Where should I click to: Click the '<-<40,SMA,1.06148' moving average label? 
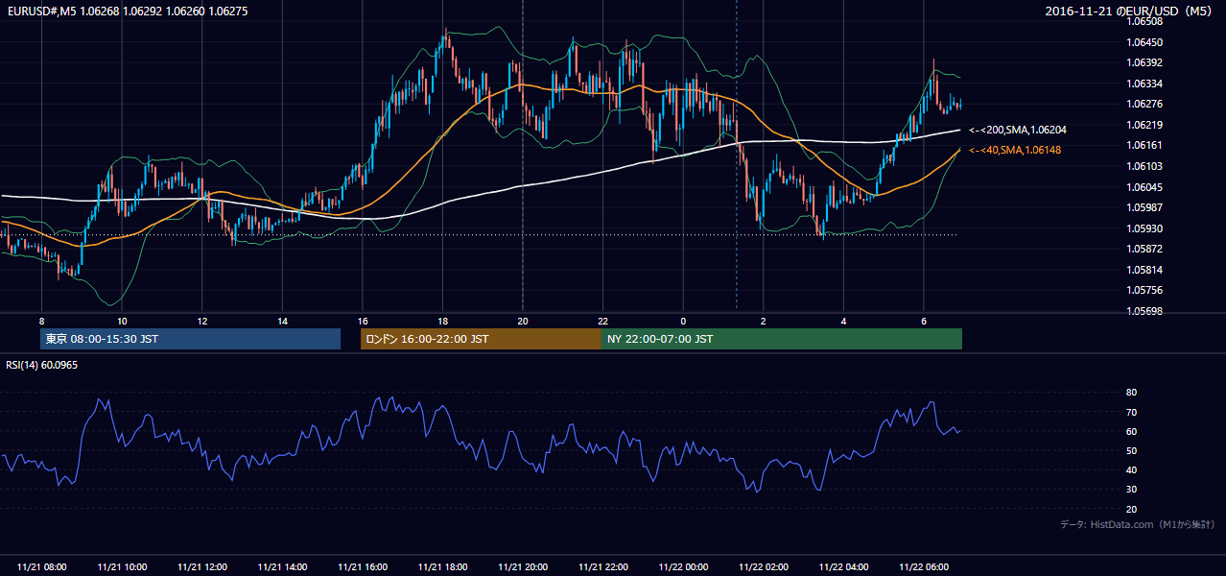[1015, 150]
